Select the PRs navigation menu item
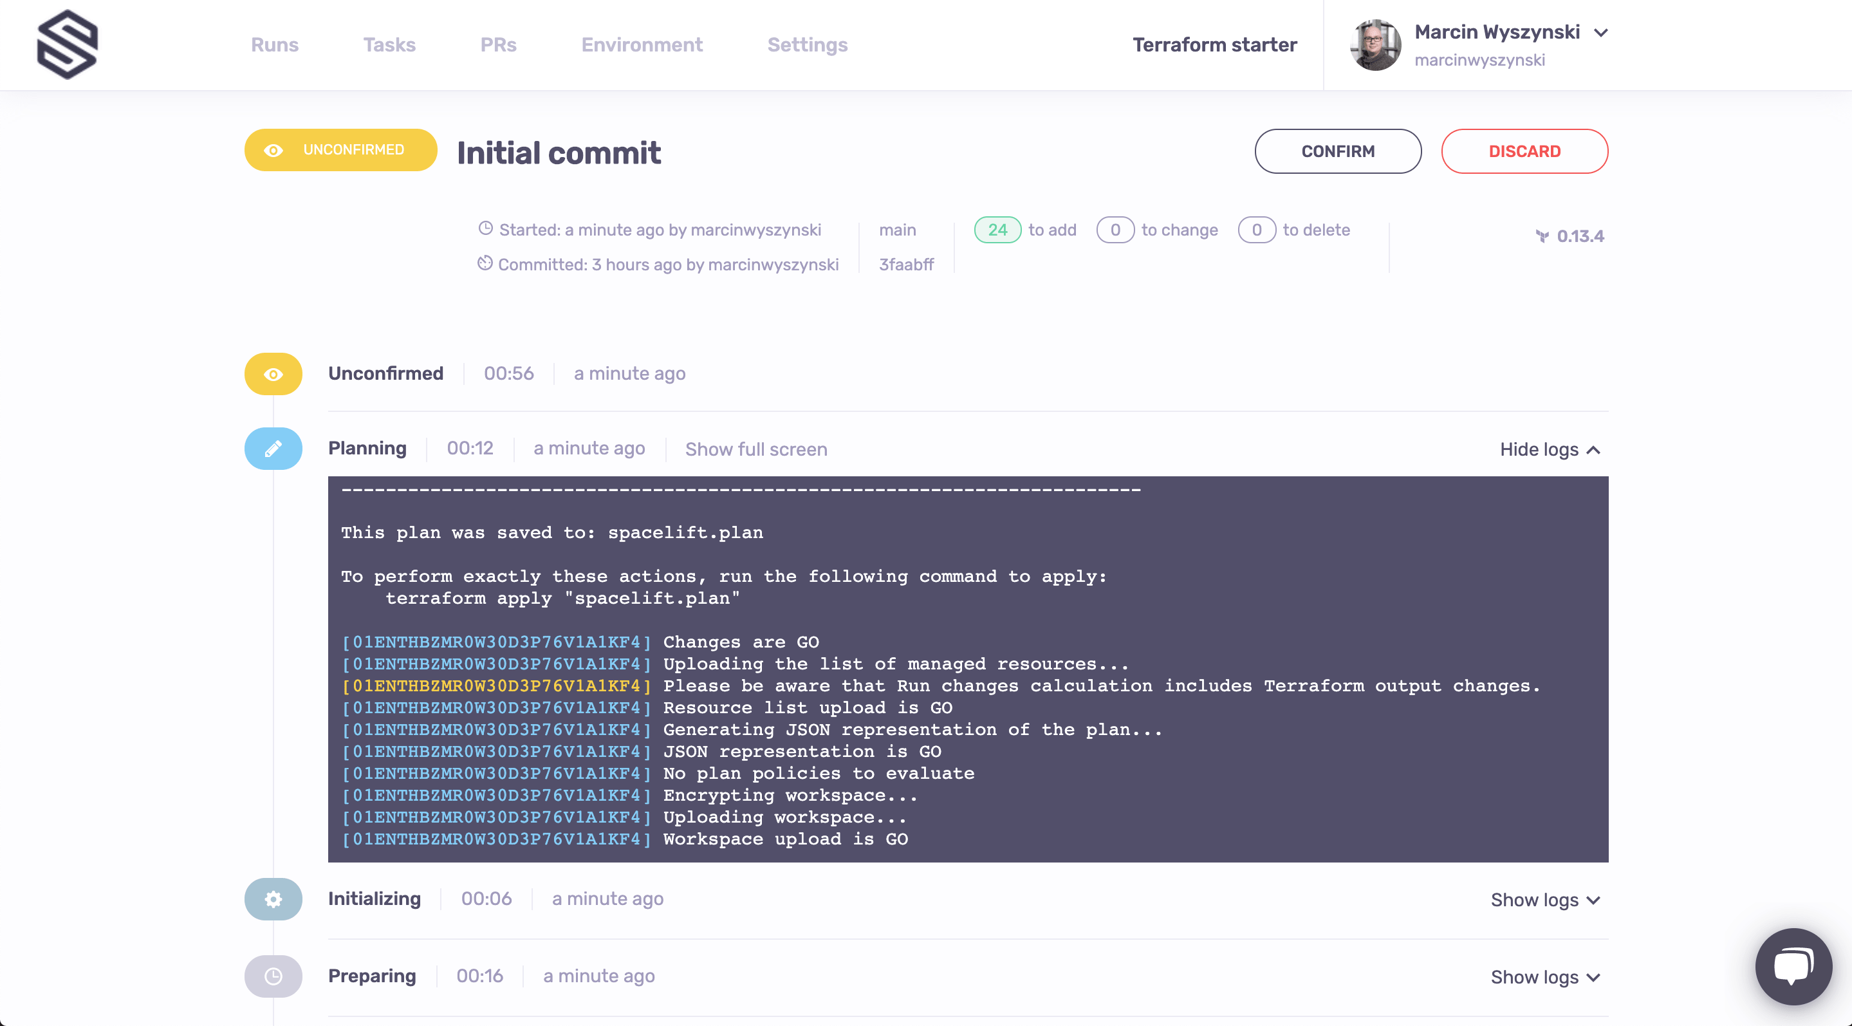Viewport: 1852px width, 1026px height. 497,44
